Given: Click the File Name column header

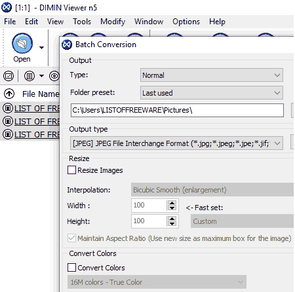Looking at the screenshot, I should pos(41,94).
